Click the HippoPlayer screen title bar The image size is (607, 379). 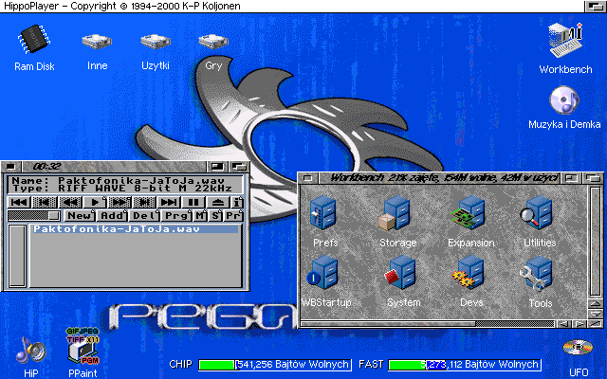click(x=292, y=7)
